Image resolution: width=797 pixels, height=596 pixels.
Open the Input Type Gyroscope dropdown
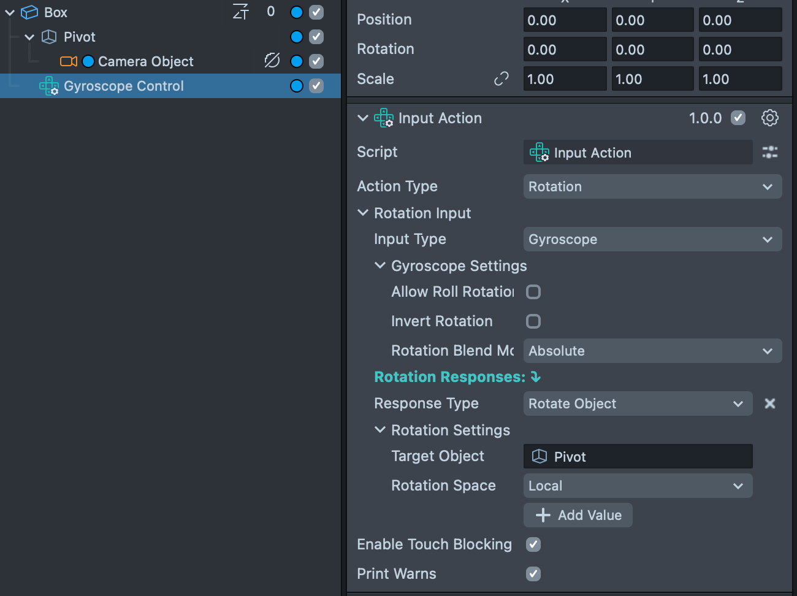click(652, 239)
